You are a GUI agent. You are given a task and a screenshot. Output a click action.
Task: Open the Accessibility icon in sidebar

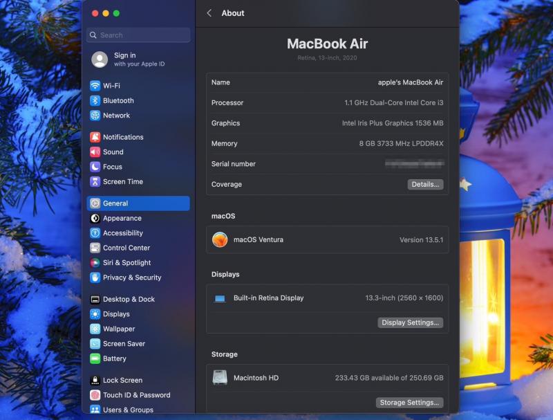(95, 233)
